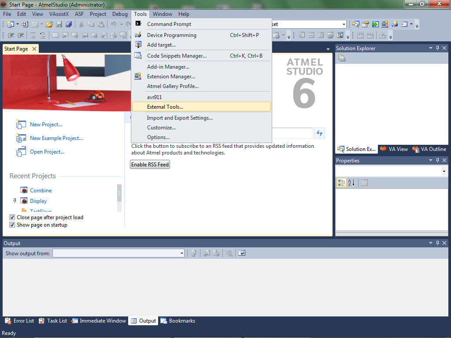Click the Cut scissors icon
The width and height of the screenshot is (451, 338).
pos(81,25)
